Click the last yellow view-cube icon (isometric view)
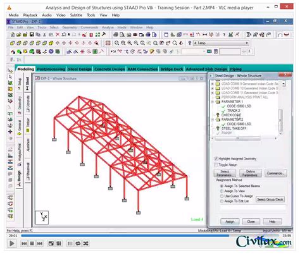300x258 pixels. click(x=51, y=43)
